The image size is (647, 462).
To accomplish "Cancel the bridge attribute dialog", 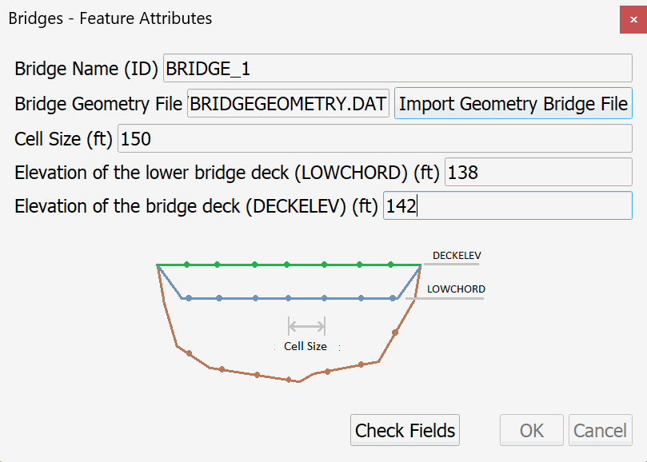I will (600, 431).
